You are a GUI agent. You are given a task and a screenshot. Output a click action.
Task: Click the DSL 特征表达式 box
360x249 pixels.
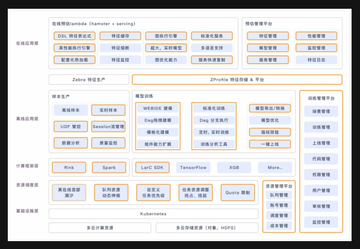74,36
